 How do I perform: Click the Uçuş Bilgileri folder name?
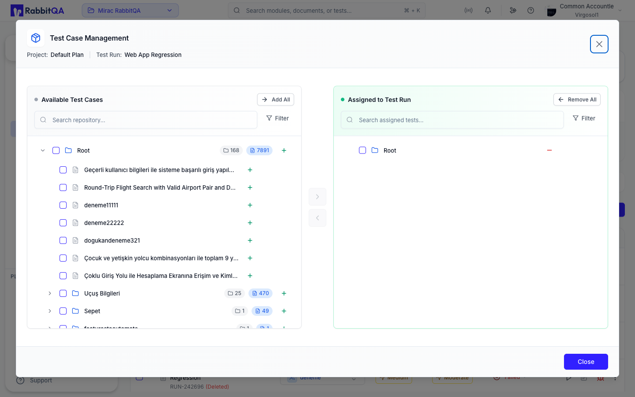click(102, 293)
